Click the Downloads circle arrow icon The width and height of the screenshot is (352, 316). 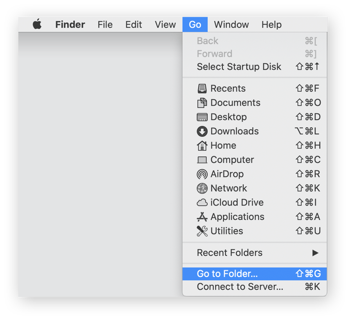pos(202,131)
